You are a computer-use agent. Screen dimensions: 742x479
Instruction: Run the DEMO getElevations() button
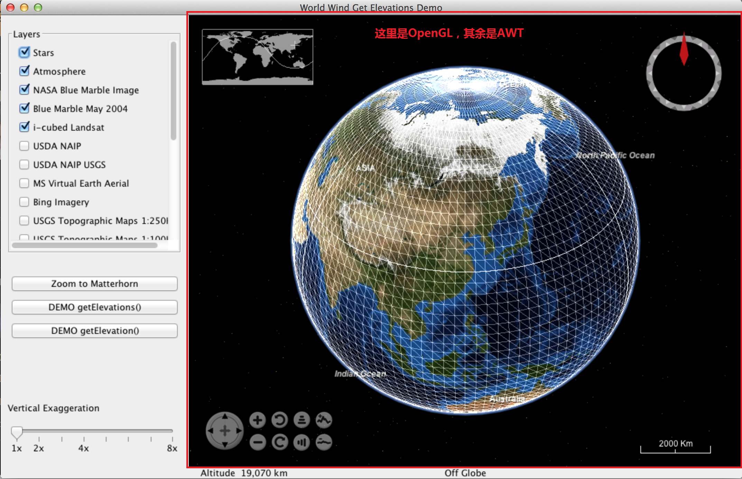(x=94, y=307)
